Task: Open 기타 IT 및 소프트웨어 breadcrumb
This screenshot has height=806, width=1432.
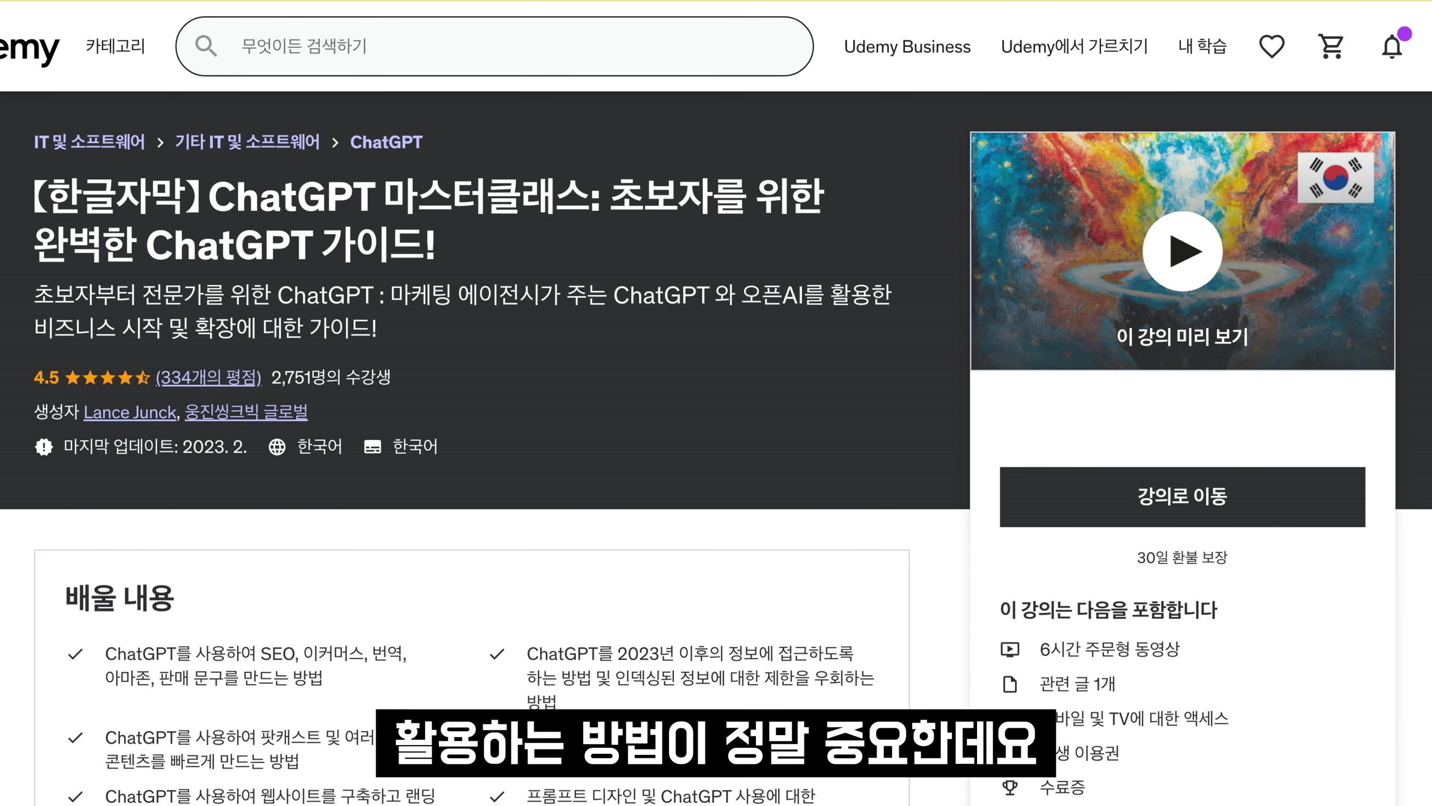Action: tap(247, 142)
